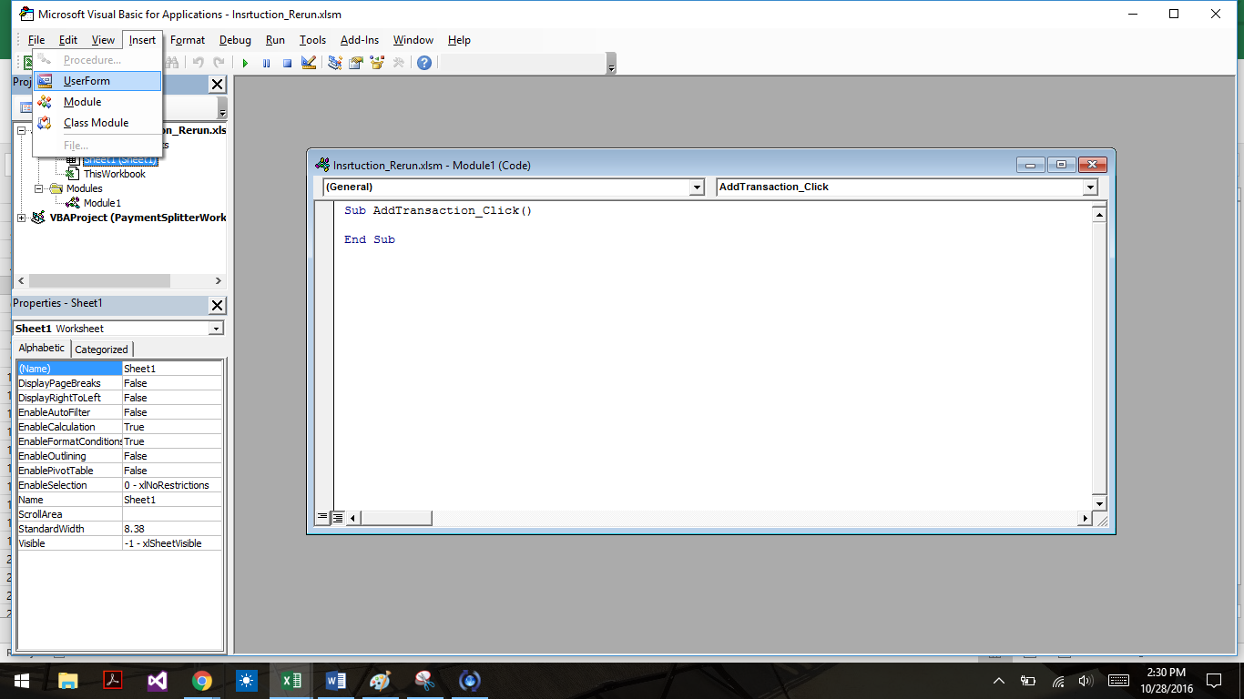Click the Break pause icon in toolbar

[266, 63]
